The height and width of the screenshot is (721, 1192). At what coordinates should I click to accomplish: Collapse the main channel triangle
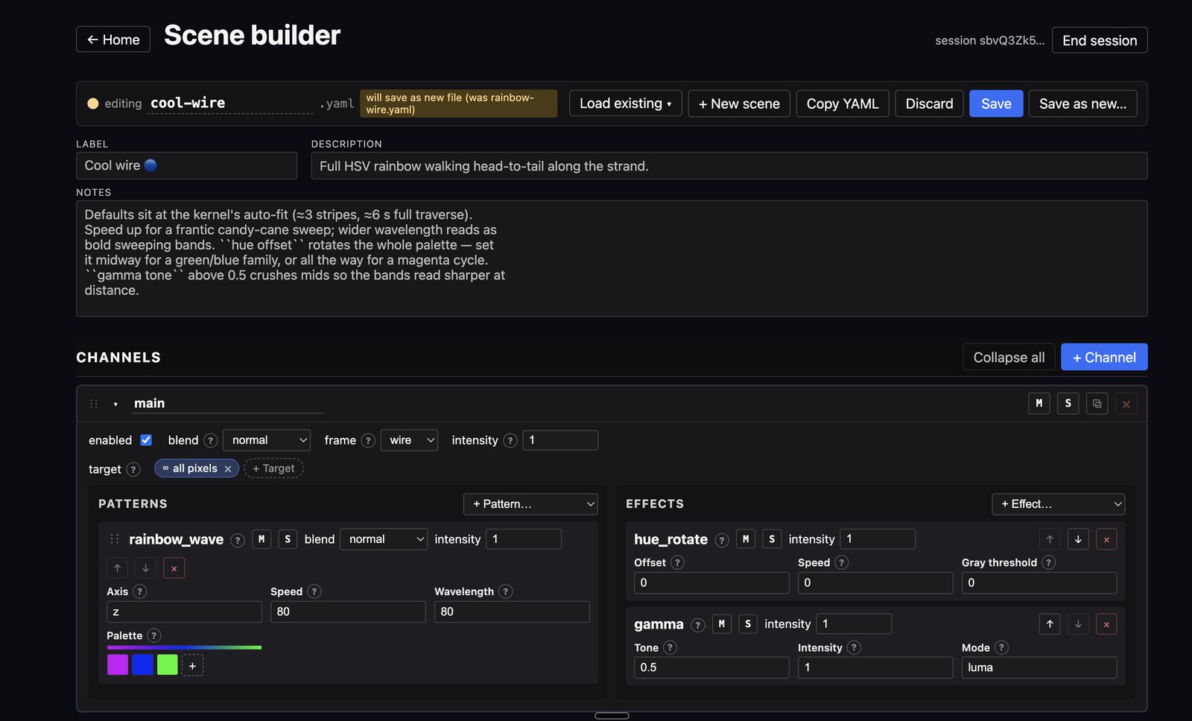(x=115, y=404)
